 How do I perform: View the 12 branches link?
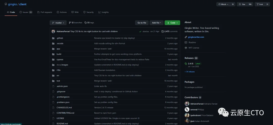[x=76, y=23]
